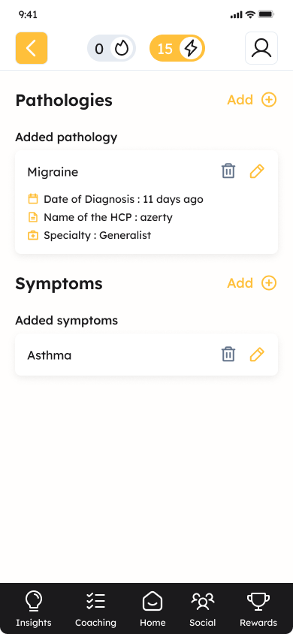Open the Social tab
The height and width of the screenshot is (634, 293).
click(x=203, y=608)
